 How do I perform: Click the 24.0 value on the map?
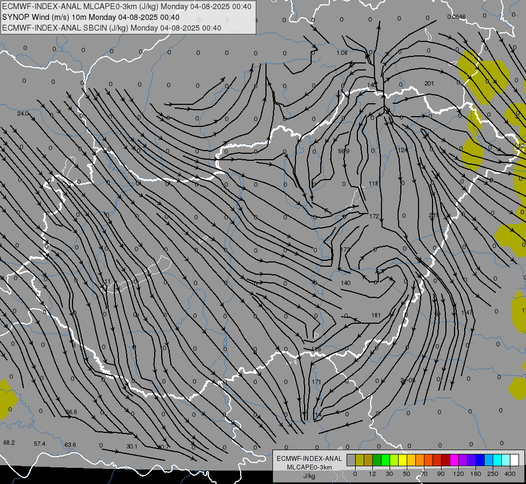23,114
